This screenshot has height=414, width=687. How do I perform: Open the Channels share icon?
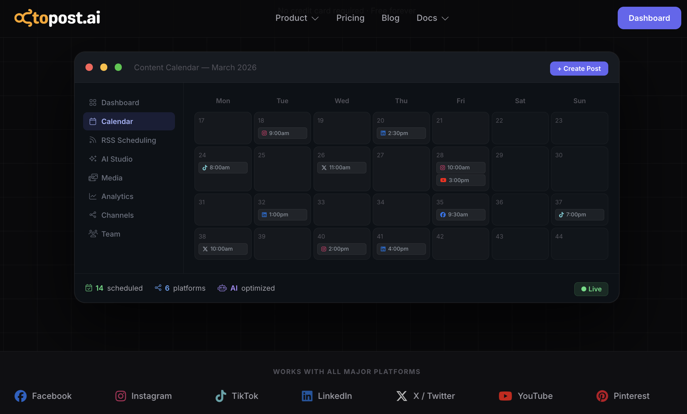coord(93,215)
